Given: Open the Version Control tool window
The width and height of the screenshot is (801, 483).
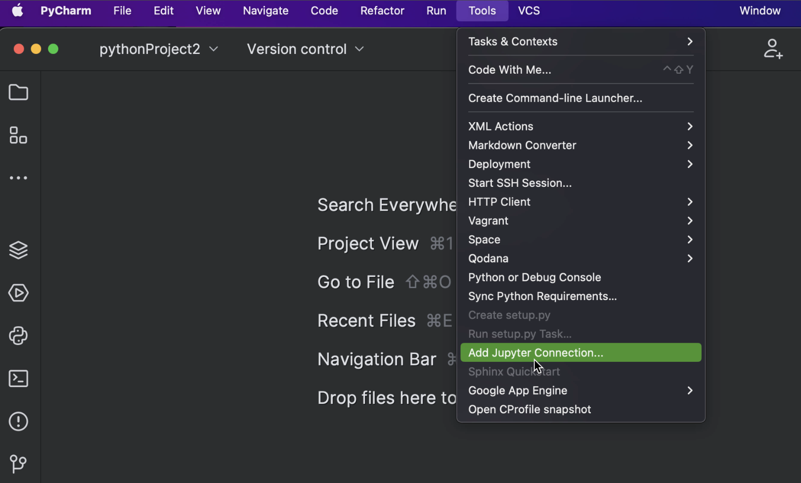Looking at the screenshot, I should pos(18,464).
